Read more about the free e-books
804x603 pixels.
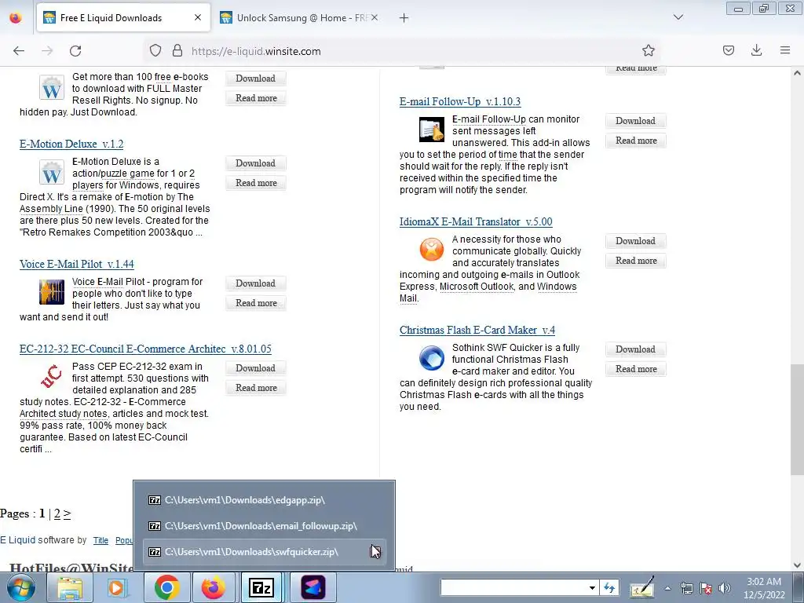tap(255, 98)
